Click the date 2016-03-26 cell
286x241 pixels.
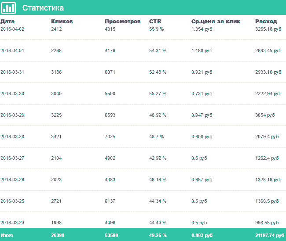[12, 180]
